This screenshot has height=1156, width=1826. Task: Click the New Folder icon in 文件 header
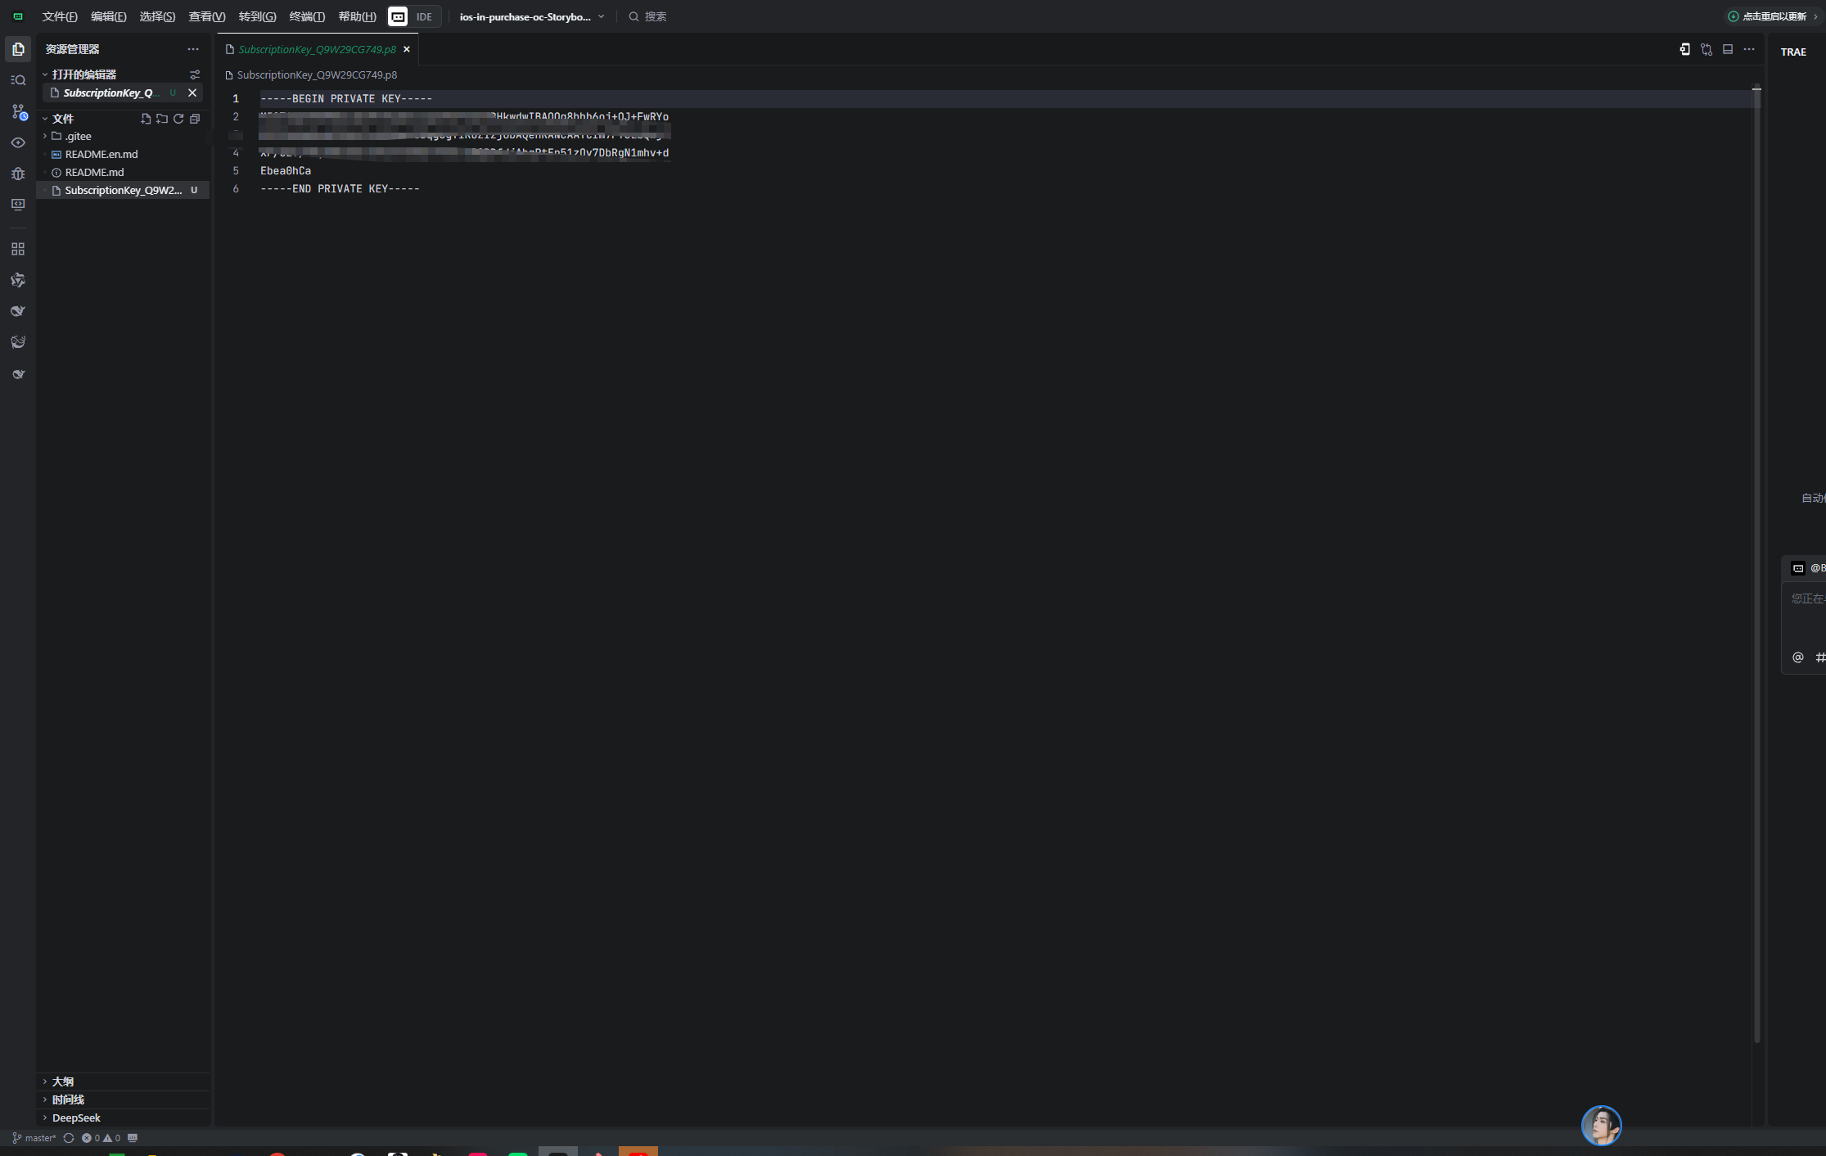click(162, 119)
